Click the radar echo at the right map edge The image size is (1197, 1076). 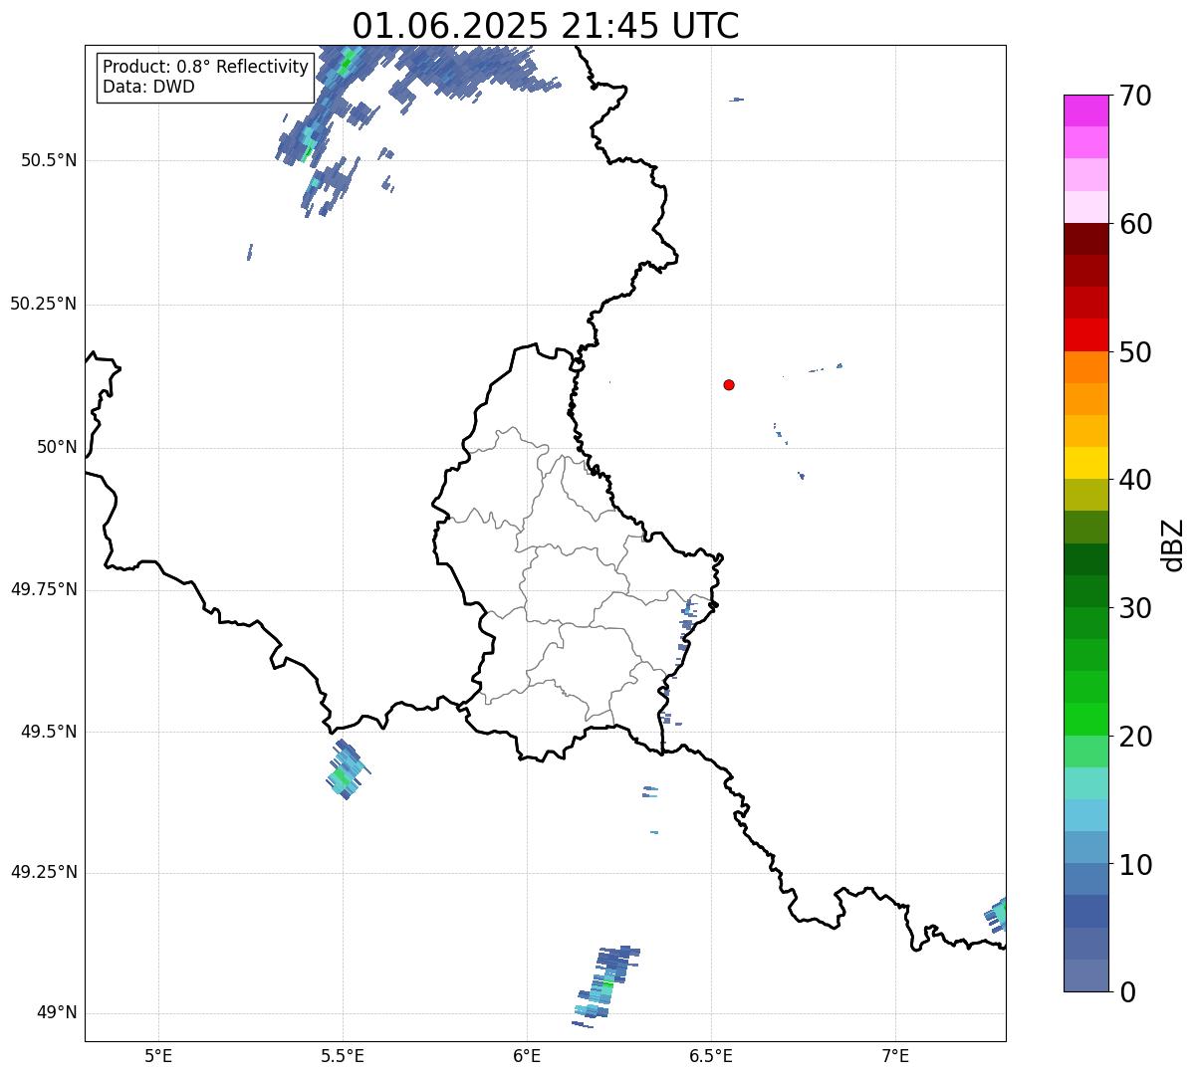(996, 914)
